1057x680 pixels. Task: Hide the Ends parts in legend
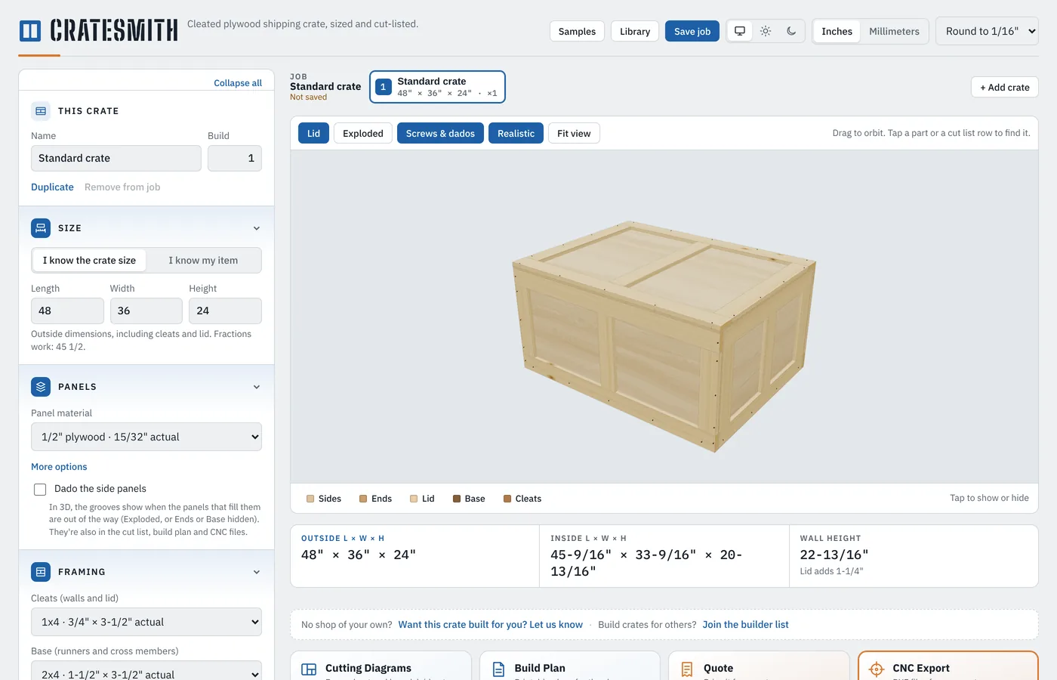click(375, 499)
